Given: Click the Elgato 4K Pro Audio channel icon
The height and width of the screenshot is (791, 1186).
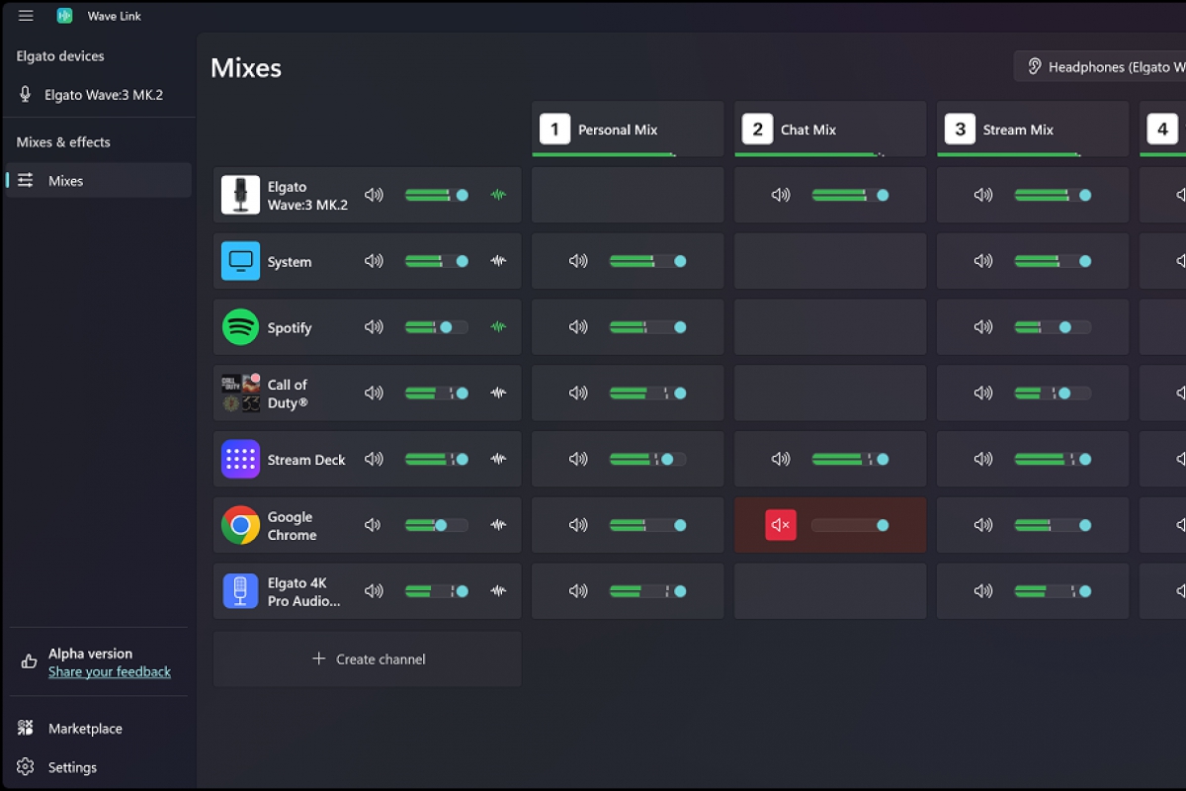Looking at the screenshot, I should pyautogui.click(x=239, y=590).
